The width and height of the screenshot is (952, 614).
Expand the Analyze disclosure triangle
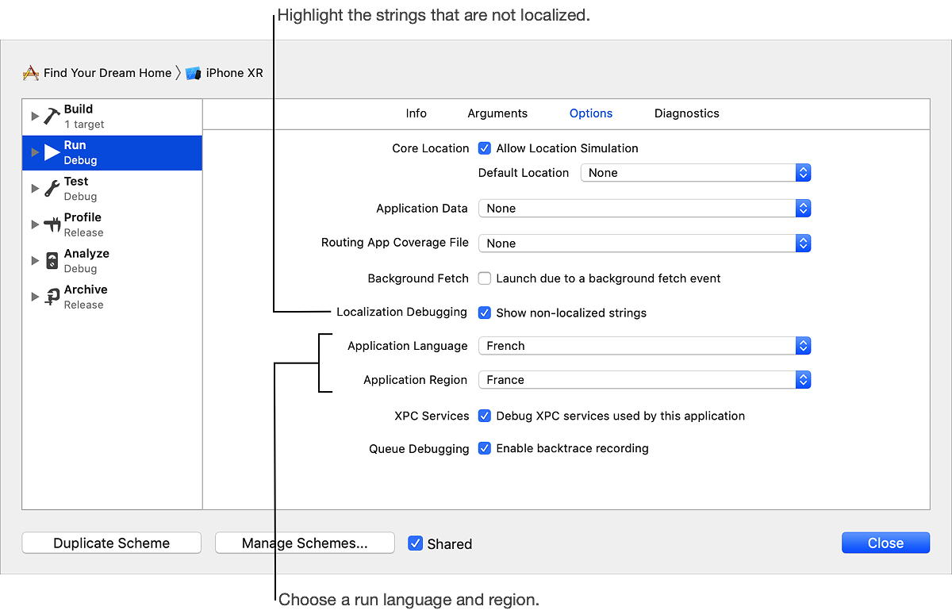point(34,261)
